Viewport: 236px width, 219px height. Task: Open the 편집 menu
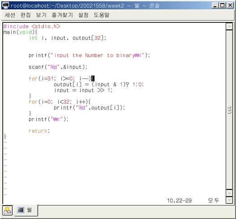pos(26,15)
